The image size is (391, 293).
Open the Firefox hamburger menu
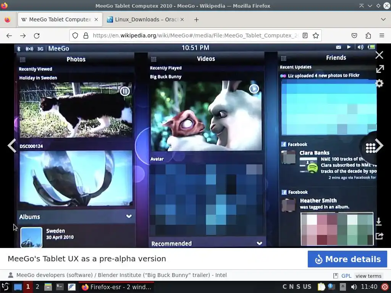(x=382, y=35)
